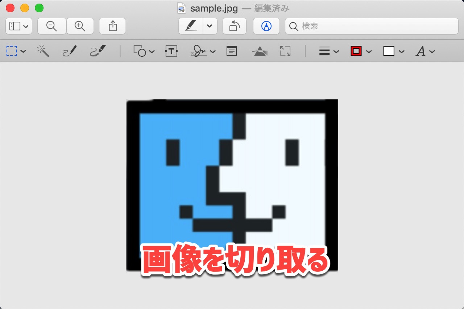Click the zoom out magnifier
The width and height of the screenshot is (464, 309).
[52, 26]
